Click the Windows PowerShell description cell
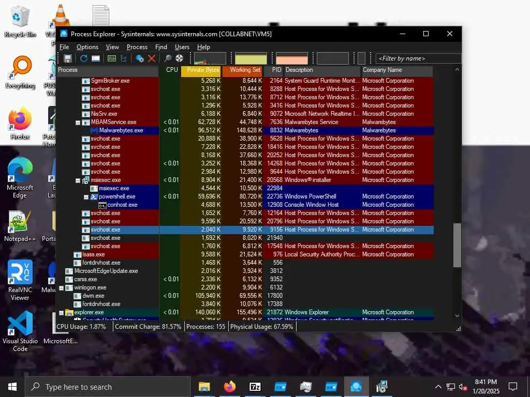Viewport: 530px width, 397px height. pyautogui.click(x=311, y=196)
